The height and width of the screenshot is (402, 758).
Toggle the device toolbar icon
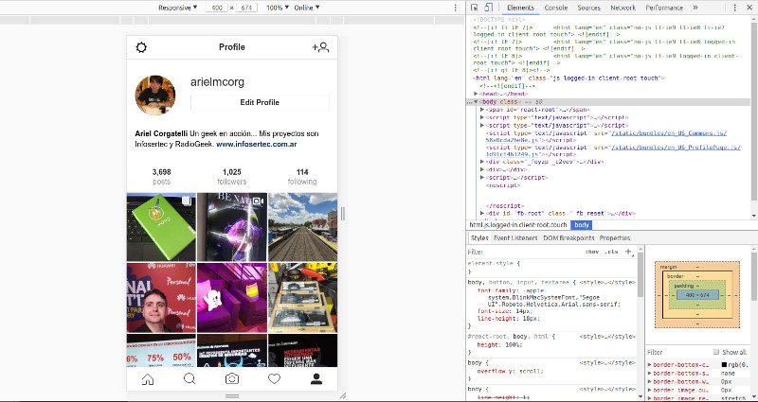(489, 8)
